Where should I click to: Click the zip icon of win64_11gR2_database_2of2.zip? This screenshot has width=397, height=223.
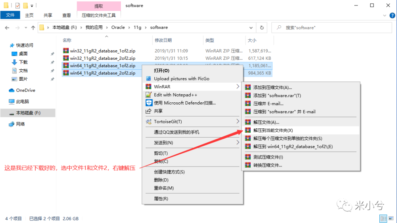[66, 73]
